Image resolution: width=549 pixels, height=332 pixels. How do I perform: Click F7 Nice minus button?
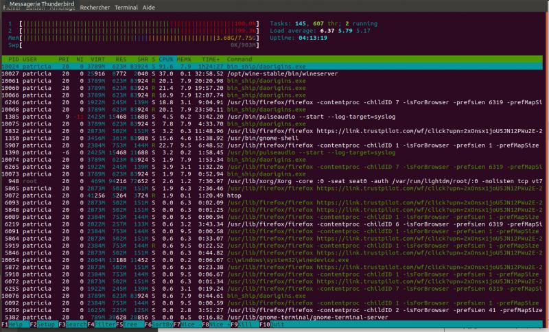[187, 324]
